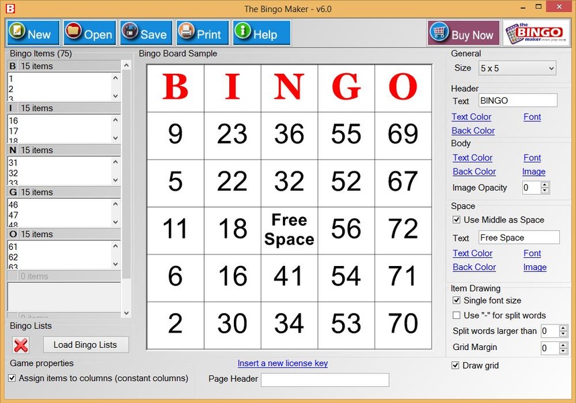Click the Page Header input field
This screenshot has height=403, width=576.
[325, 379]
